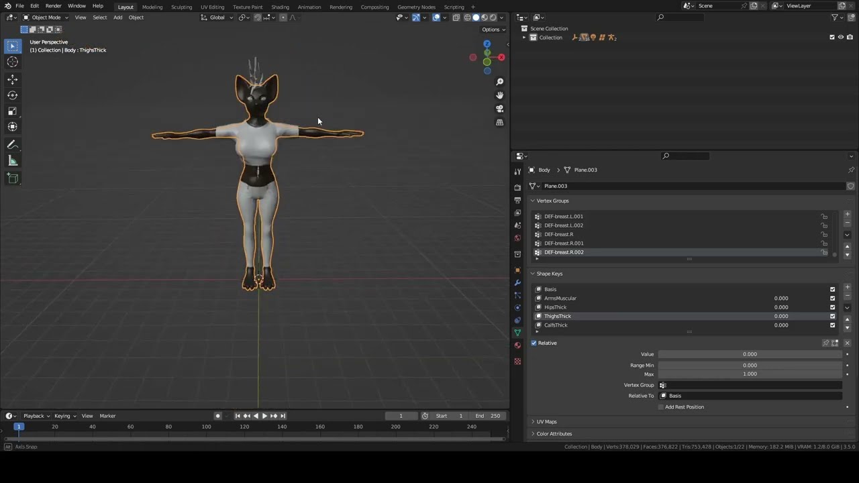Open Global transform orientation dropdown
859x483 pixels.
(x=217, y=17)
